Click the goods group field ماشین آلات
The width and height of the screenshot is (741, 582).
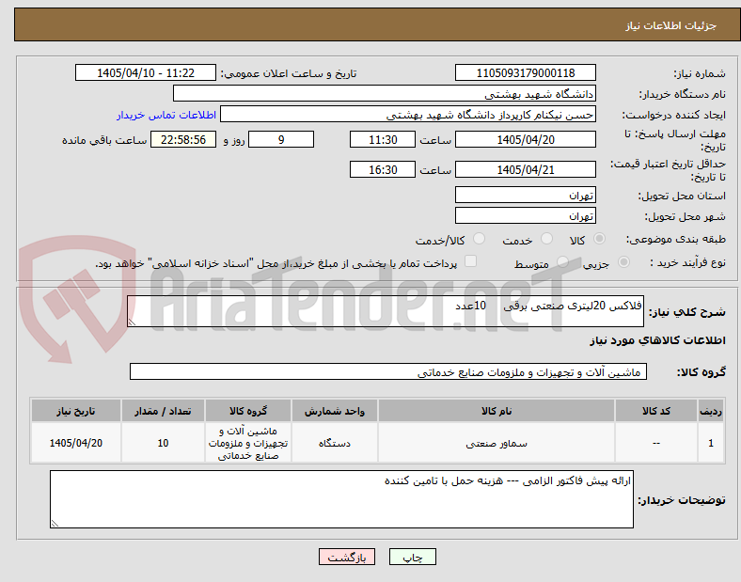click(388, 371)
